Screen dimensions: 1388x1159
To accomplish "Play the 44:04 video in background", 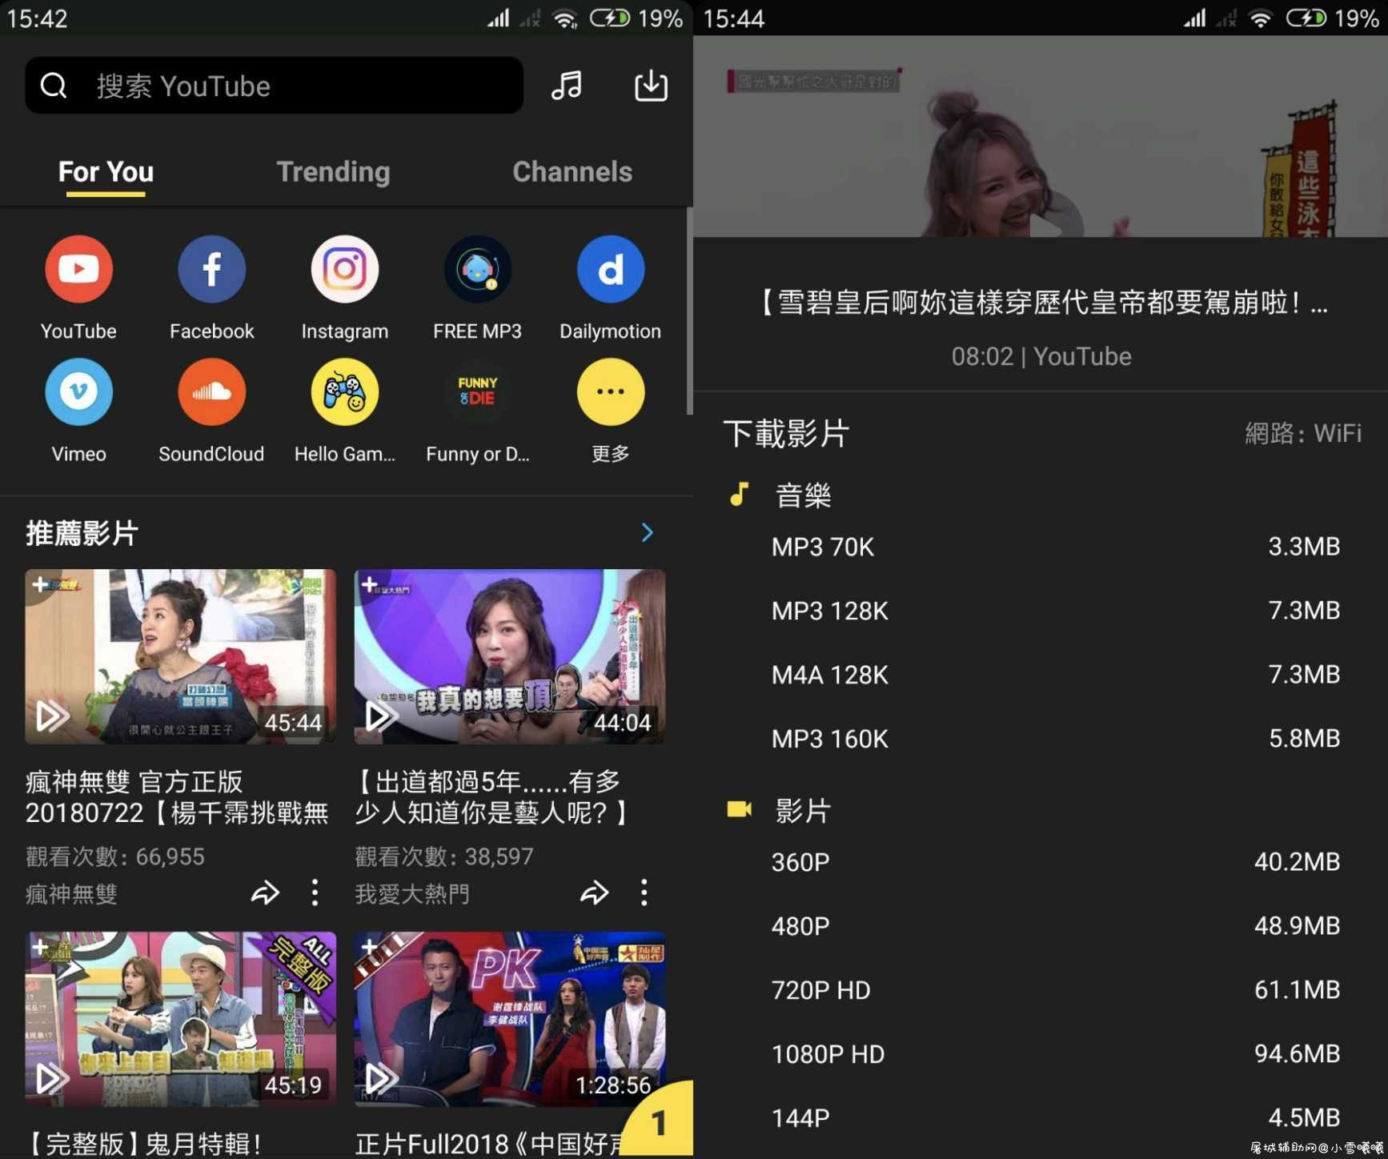I will point(381,716).
